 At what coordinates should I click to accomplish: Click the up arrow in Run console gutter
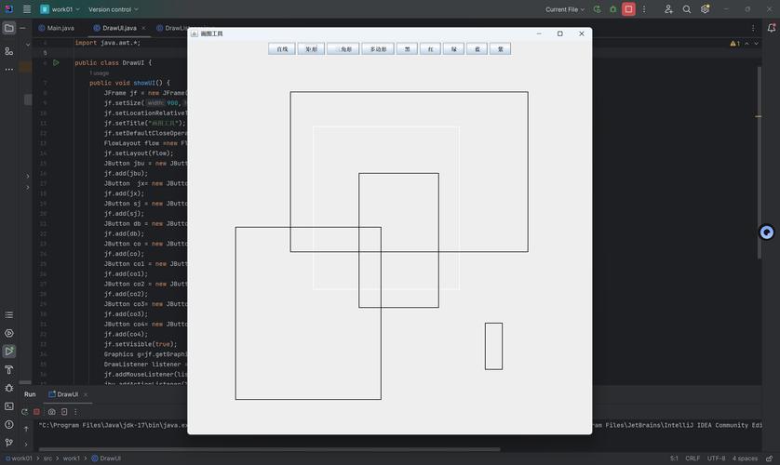pos(26,429)
